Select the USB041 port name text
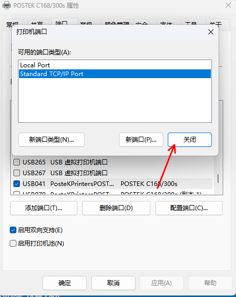Viewport: 236px width, 297px height. click(x=34, y=184)
